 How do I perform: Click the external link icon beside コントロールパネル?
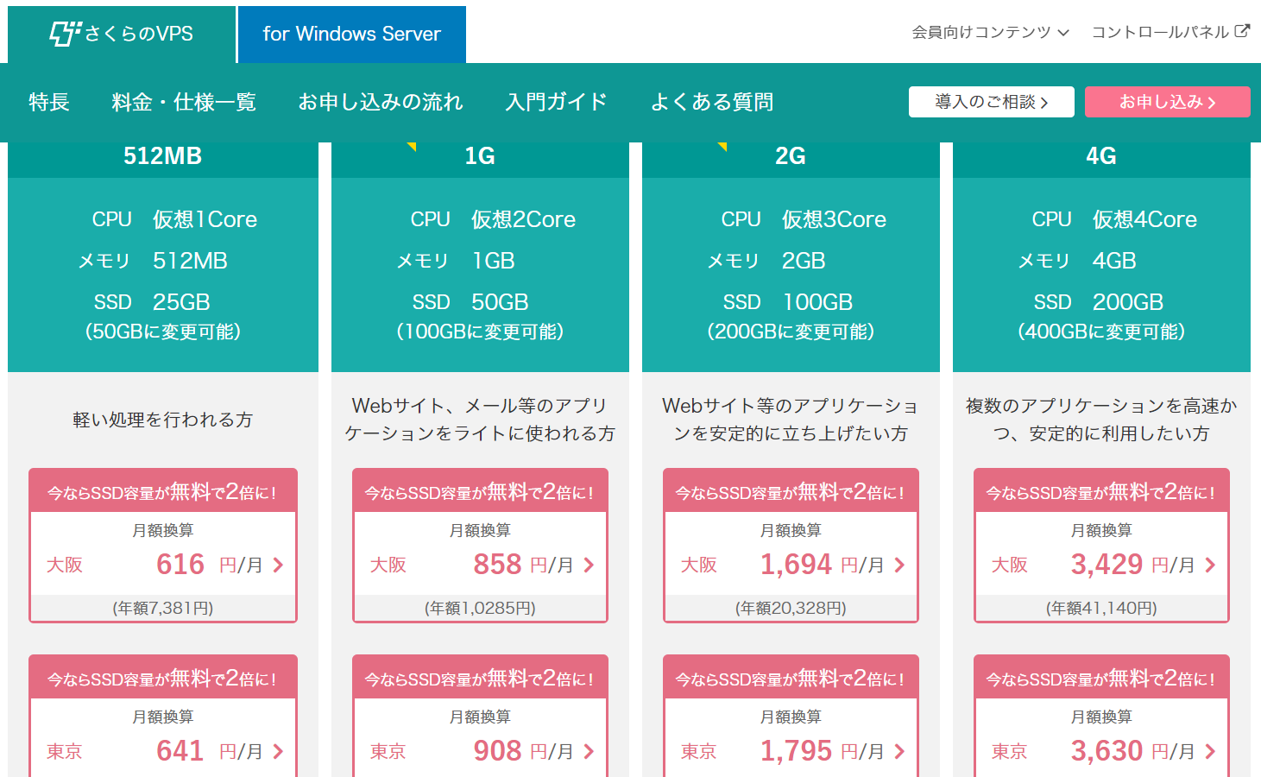pos(1242,31)
